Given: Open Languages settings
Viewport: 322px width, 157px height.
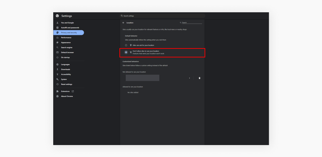Looking at the screenshot, I should 69,64.
